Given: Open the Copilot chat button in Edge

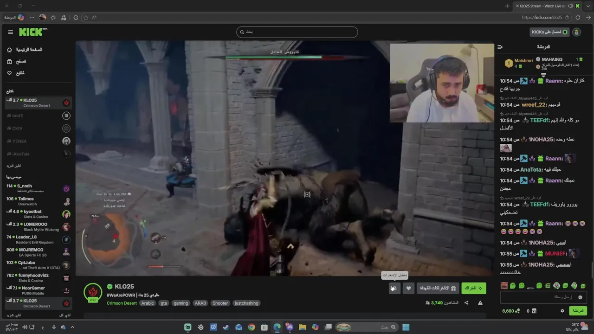Looking at the screenshot, I should pos(14,18).
